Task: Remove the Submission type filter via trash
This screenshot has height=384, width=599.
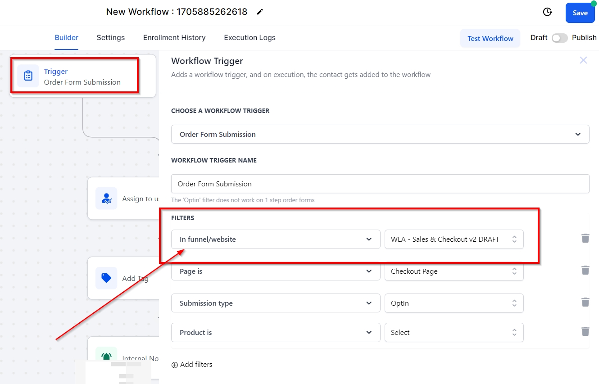Action: click(585, 302)
